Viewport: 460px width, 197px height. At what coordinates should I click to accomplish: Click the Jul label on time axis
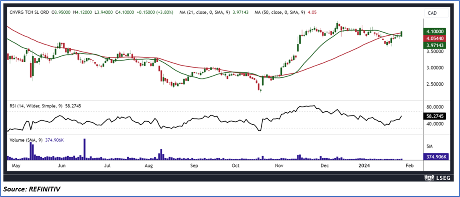(107, 166)
